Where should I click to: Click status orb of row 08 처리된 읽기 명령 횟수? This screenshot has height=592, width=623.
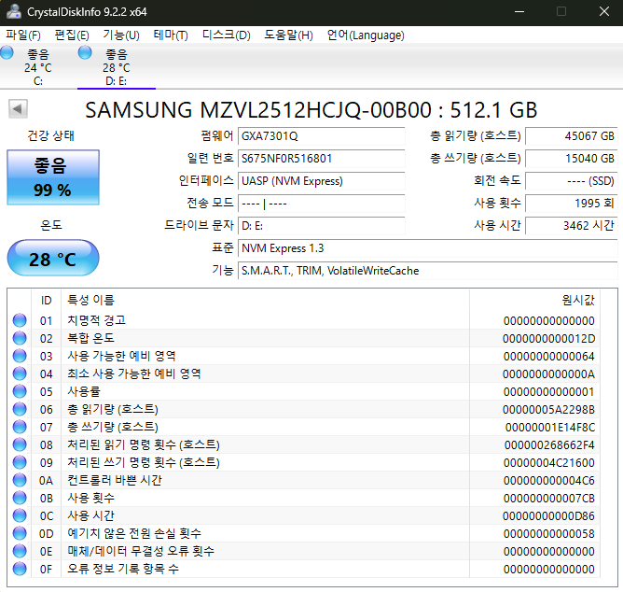[x=20, y=444]
